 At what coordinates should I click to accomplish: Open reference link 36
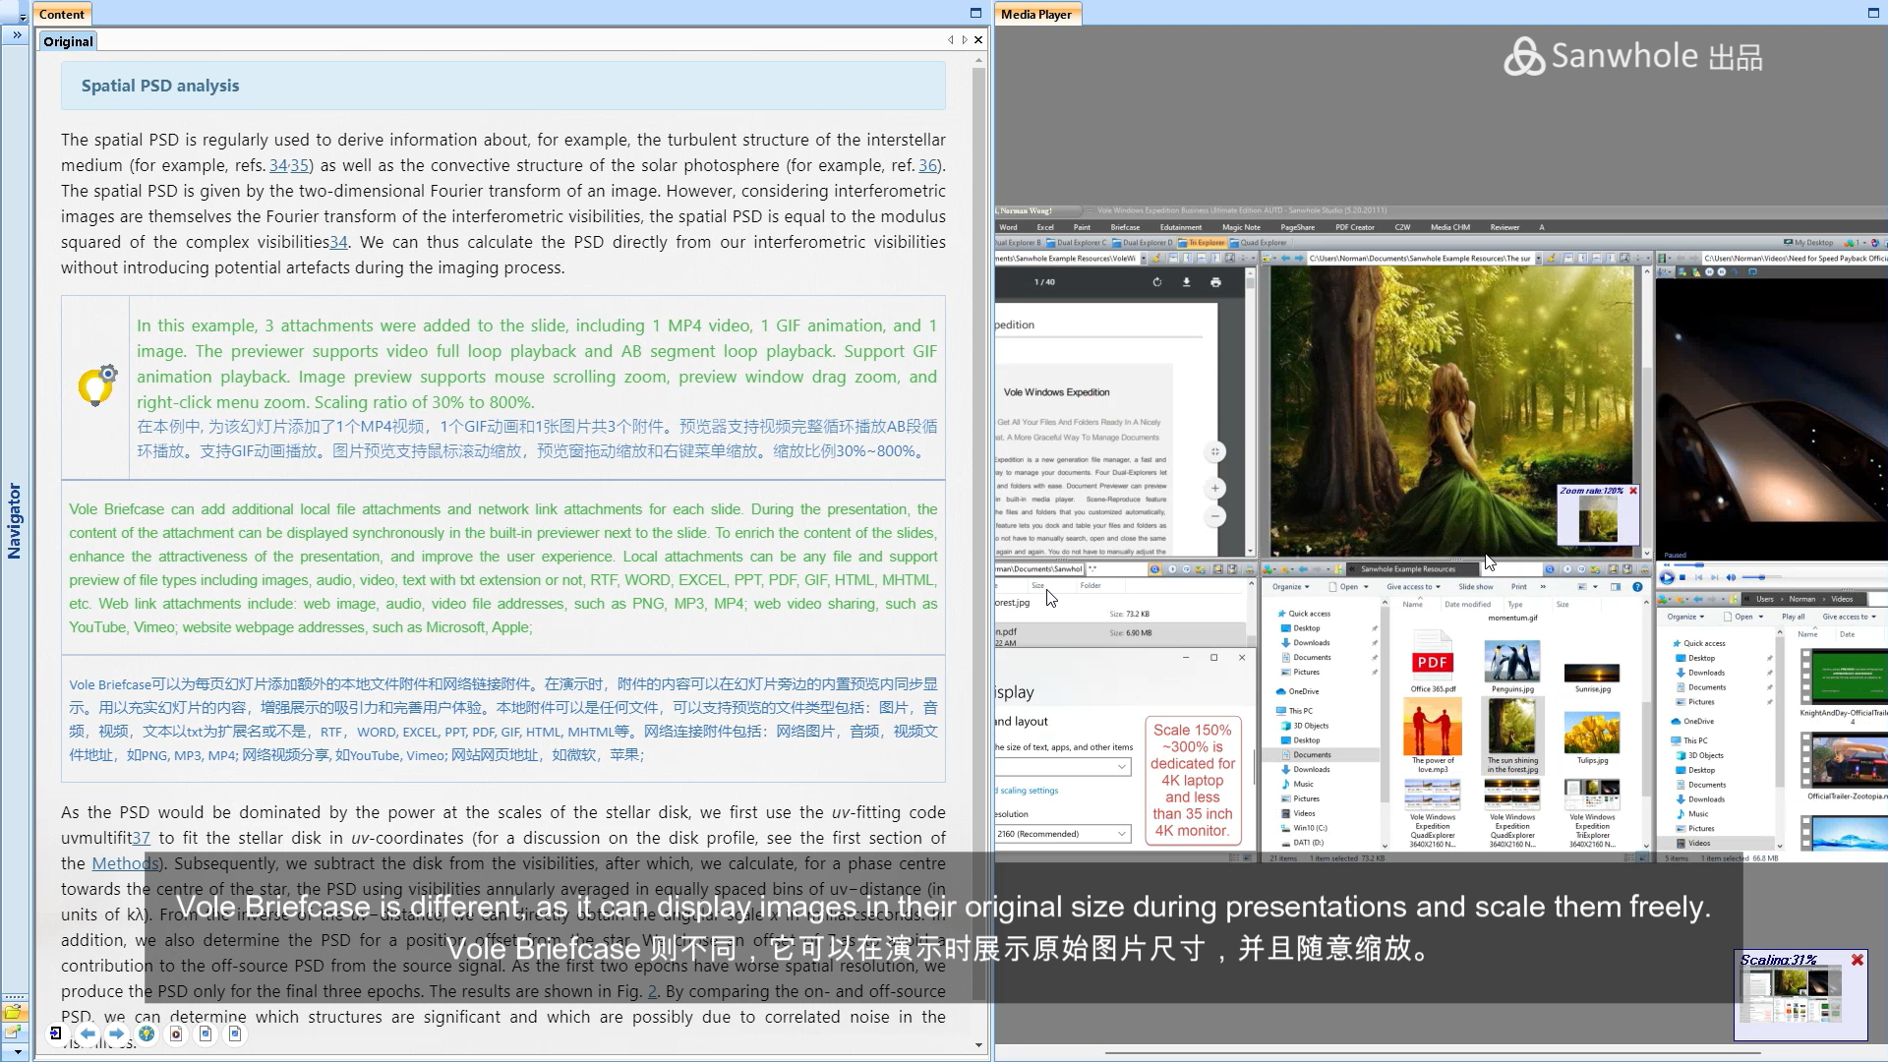click(x=927, y=165)
